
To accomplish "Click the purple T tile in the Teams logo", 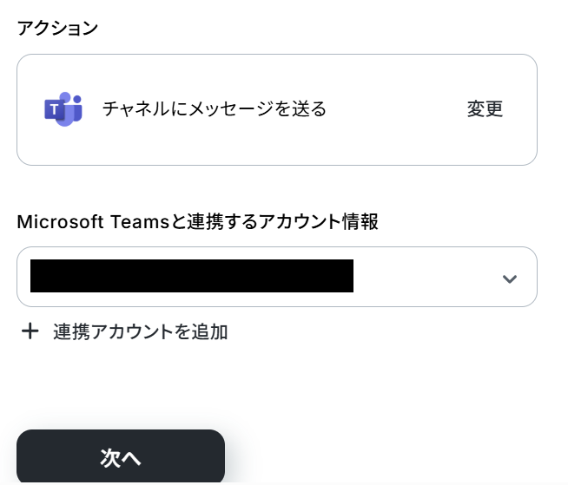I will click(x=55, y=109).
